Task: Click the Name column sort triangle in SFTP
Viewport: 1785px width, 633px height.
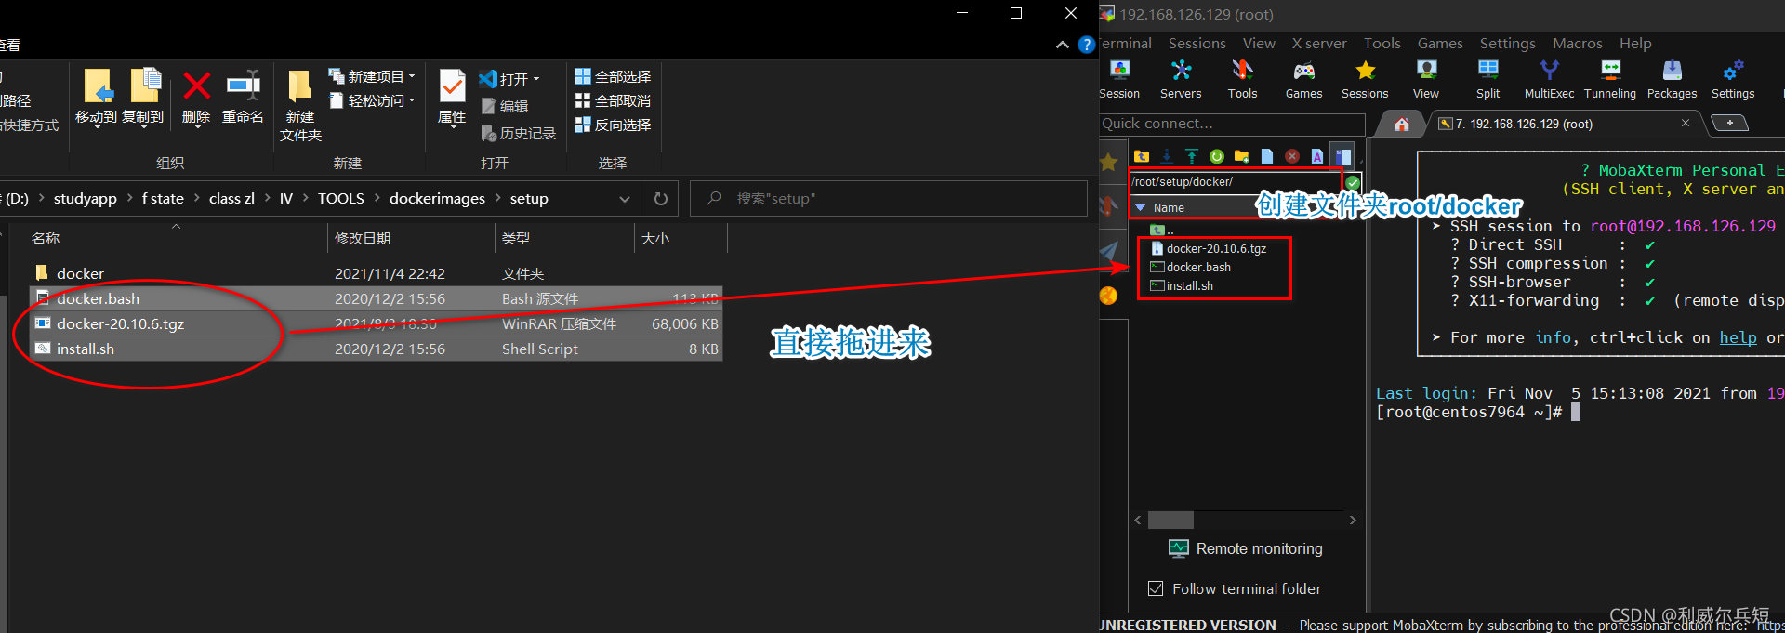Action: pos(1141,208)
